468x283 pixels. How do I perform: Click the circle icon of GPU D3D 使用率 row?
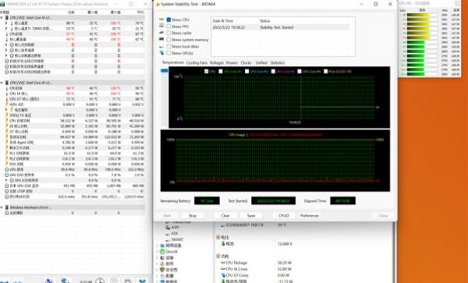[x=7, y=175]
